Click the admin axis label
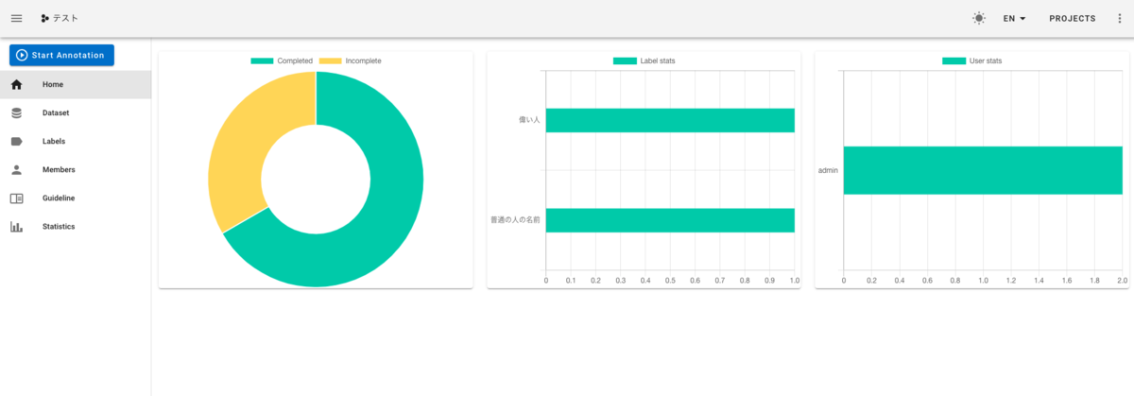This screenshot has width=1134, height=396. click(x=828, y=171)
